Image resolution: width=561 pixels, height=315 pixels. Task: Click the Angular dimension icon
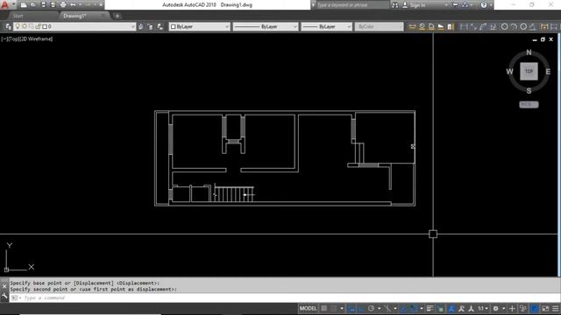click(x=532, y=26)
